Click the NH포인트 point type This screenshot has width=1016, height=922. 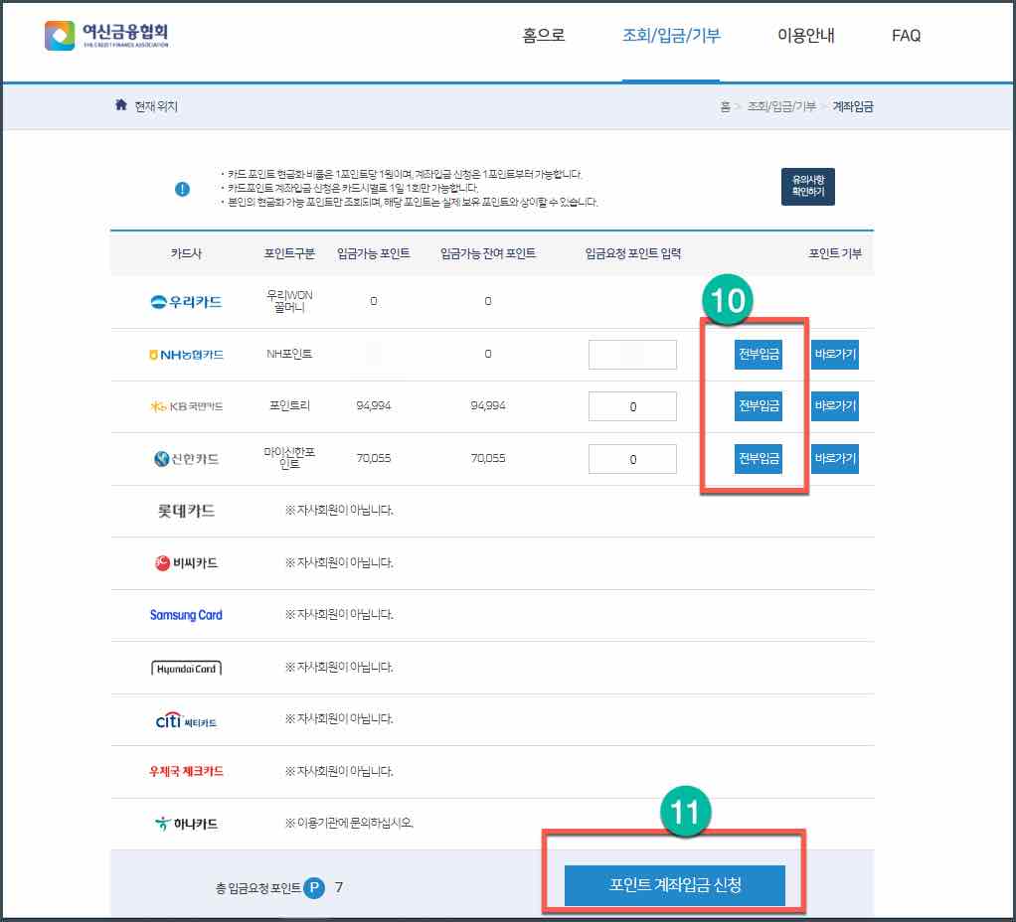[x=289, y=354]
